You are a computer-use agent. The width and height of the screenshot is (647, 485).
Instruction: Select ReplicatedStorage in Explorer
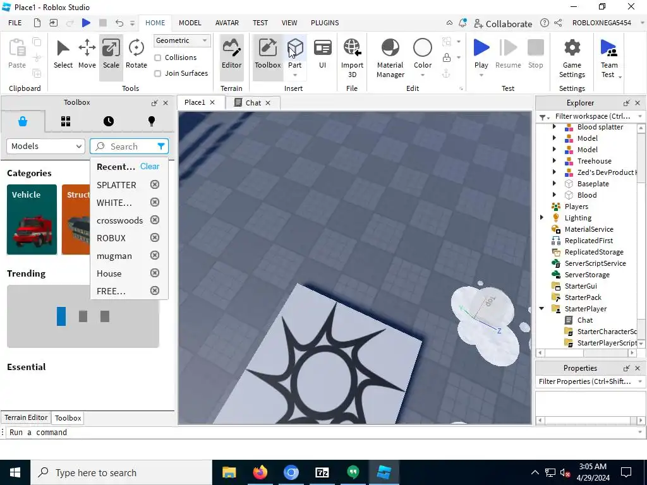pos(594,251)
